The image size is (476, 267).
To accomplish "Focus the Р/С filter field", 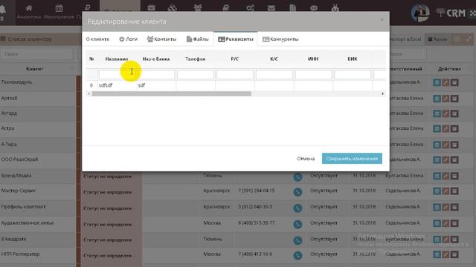I will (235, 74).
